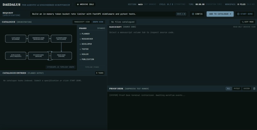Viewport: 257px width, 130px height.
Task: Click the WORKSPACE 0 FILES indicator
Action: tap(240, 4)
